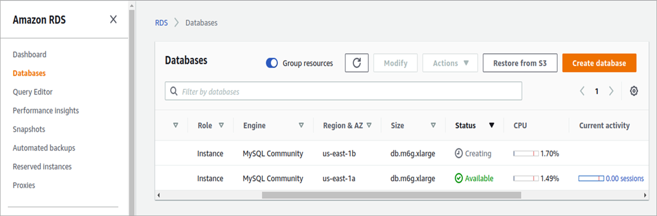Open Snapshots in the sidebar
The width and height of the screenshot is (657, 216).
[x=29, y=129]
